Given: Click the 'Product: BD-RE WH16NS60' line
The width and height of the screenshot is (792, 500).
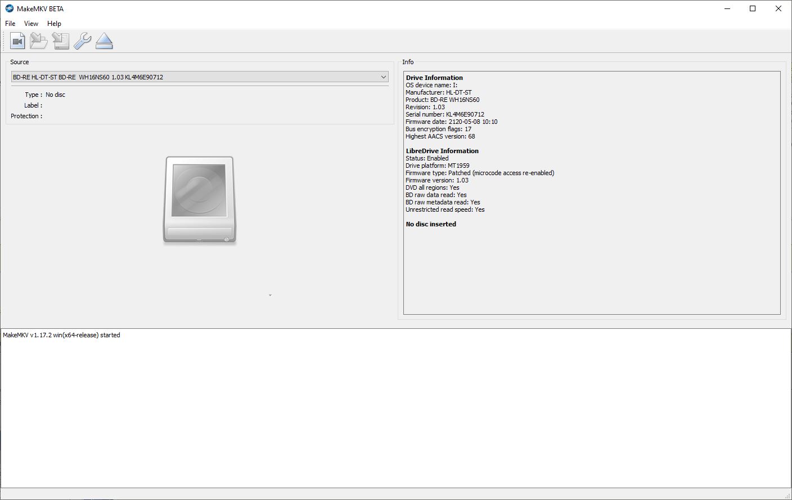Looking at the screenshot, I should (443, 100).
